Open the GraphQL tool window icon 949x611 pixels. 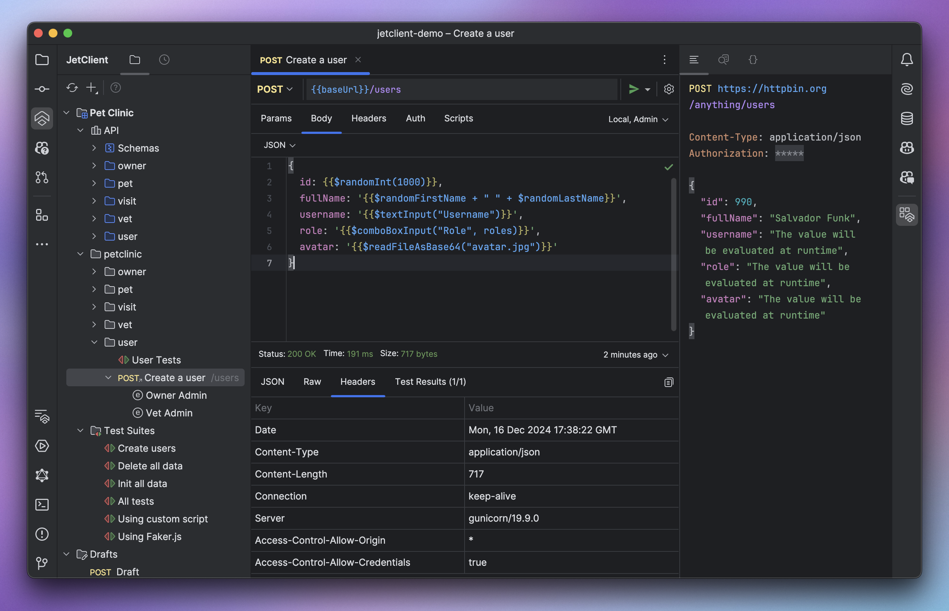pyautogui.click(x=42, y=475)
